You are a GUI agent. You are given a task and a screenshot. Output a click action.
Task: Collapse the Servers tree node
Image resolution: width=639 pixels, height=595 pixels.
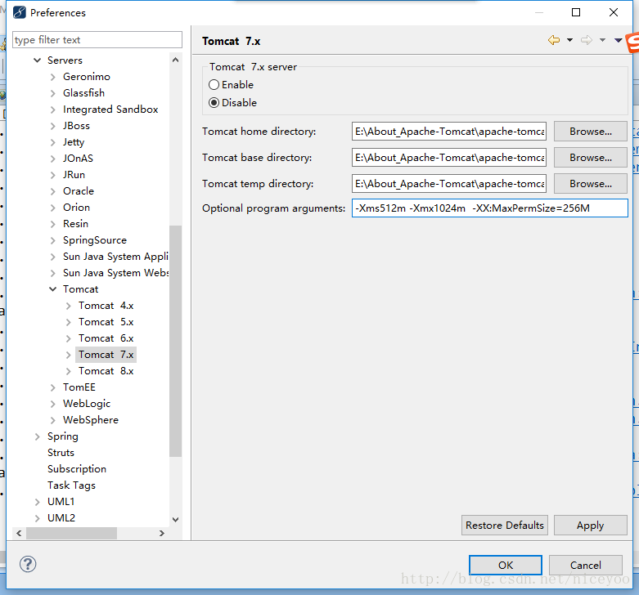pos(37,60)
